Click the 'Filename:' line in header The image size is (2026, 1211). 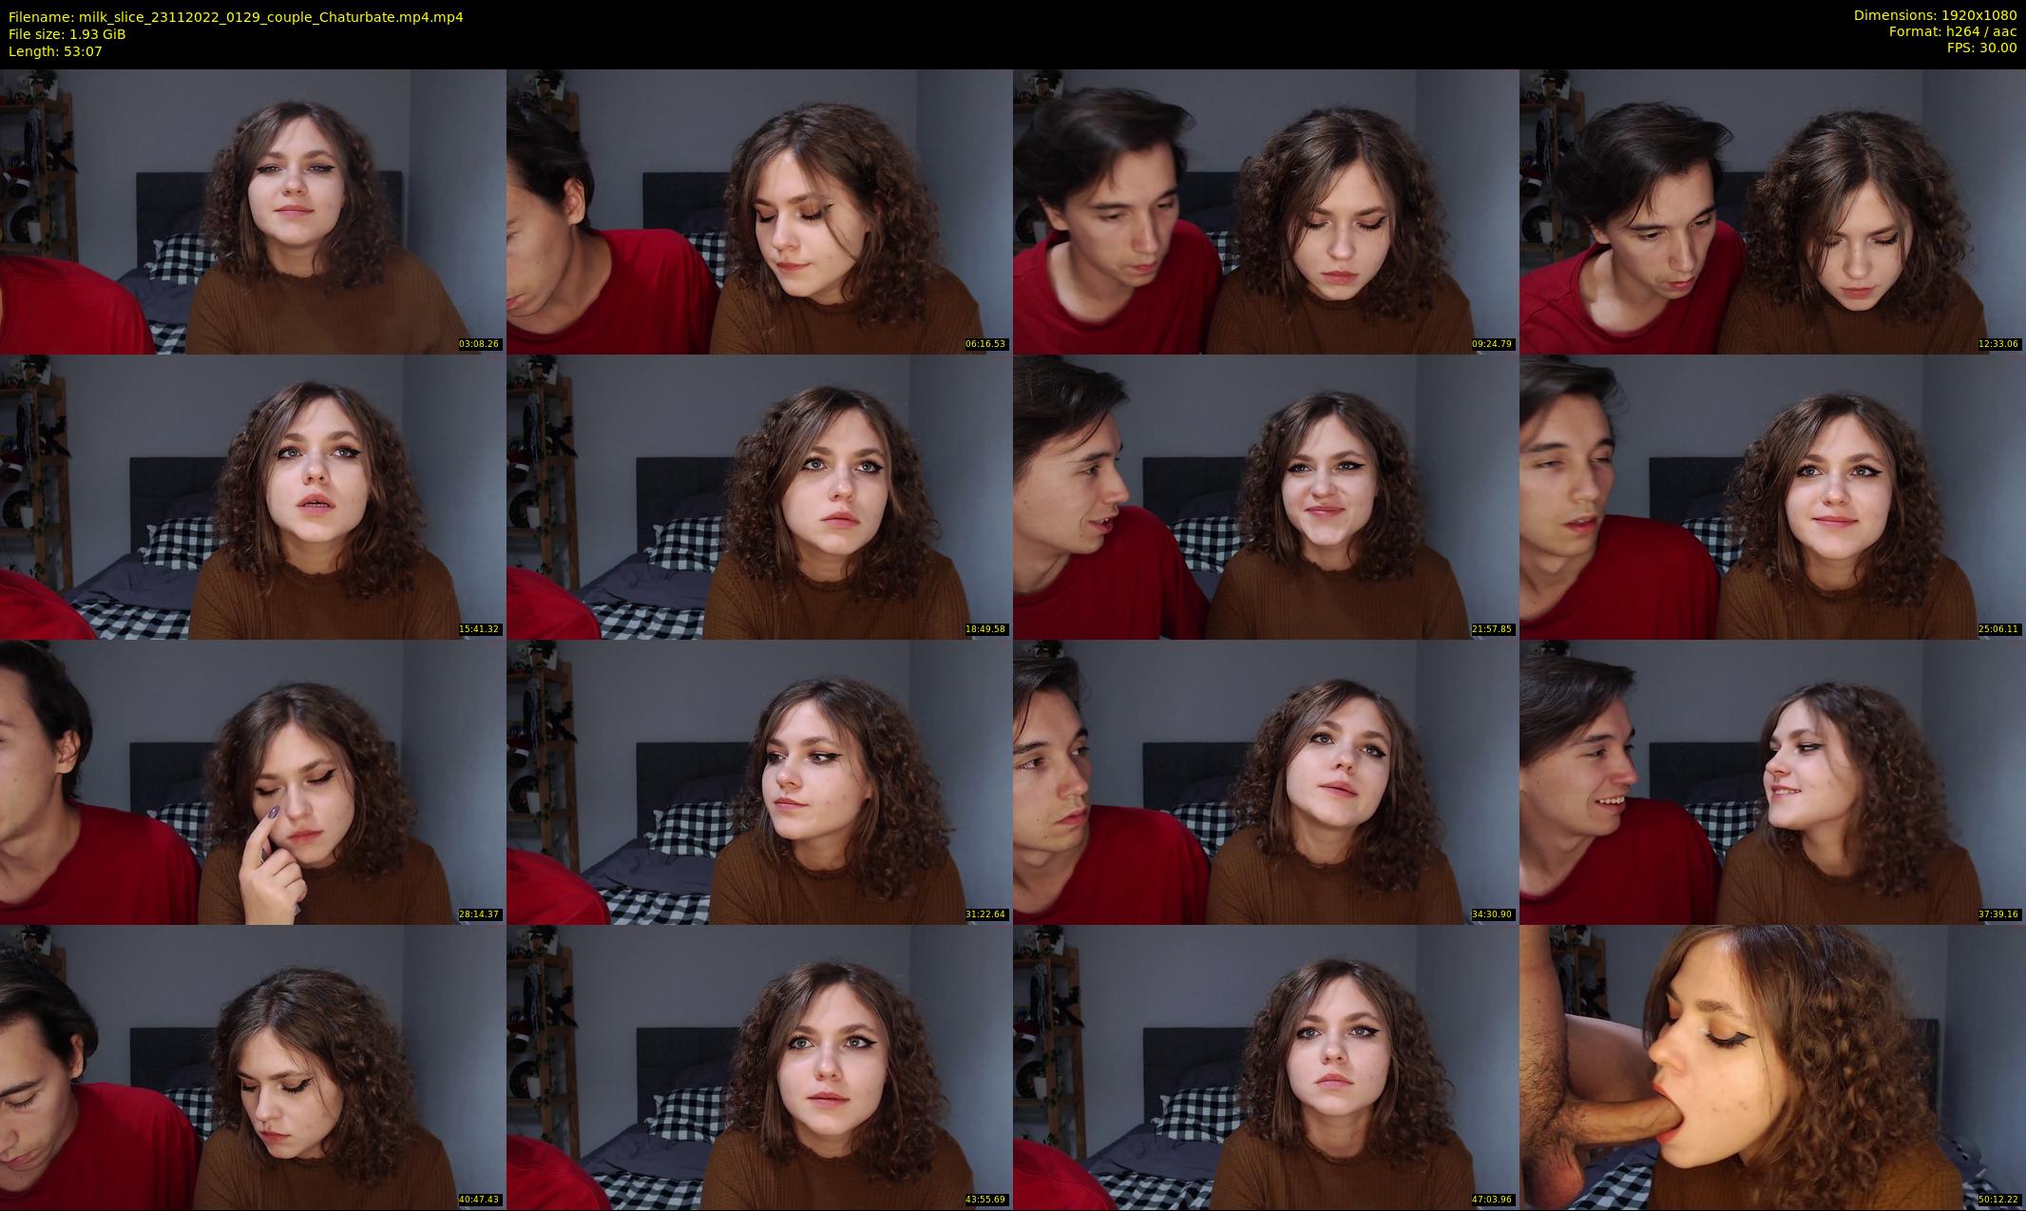click(x=236, y=17)
